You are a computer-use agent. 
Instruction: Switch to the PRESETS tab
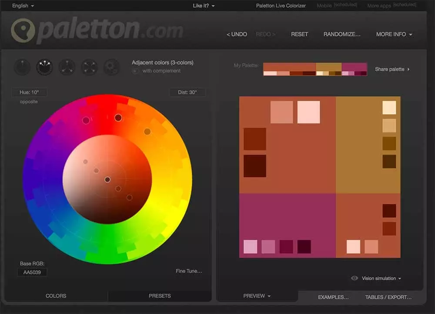tap(160, 296)
